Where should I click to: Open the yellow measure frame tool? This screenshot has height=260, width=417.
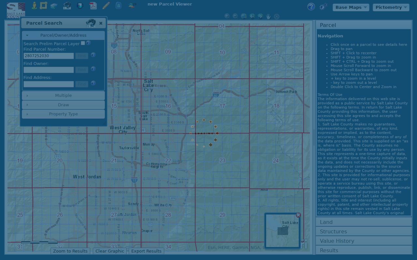point(44,6)
